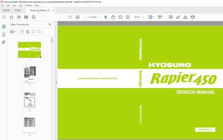Rotate page counterclockwise
Screen dimensions: 223x140
[33, 32]
